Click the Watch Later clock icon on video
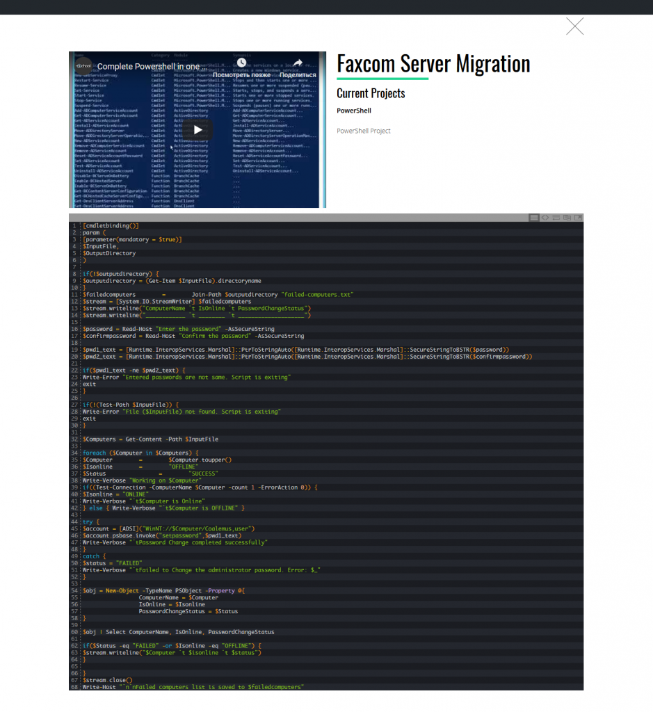The image size is (653, 712). click(x=241, y=63)
